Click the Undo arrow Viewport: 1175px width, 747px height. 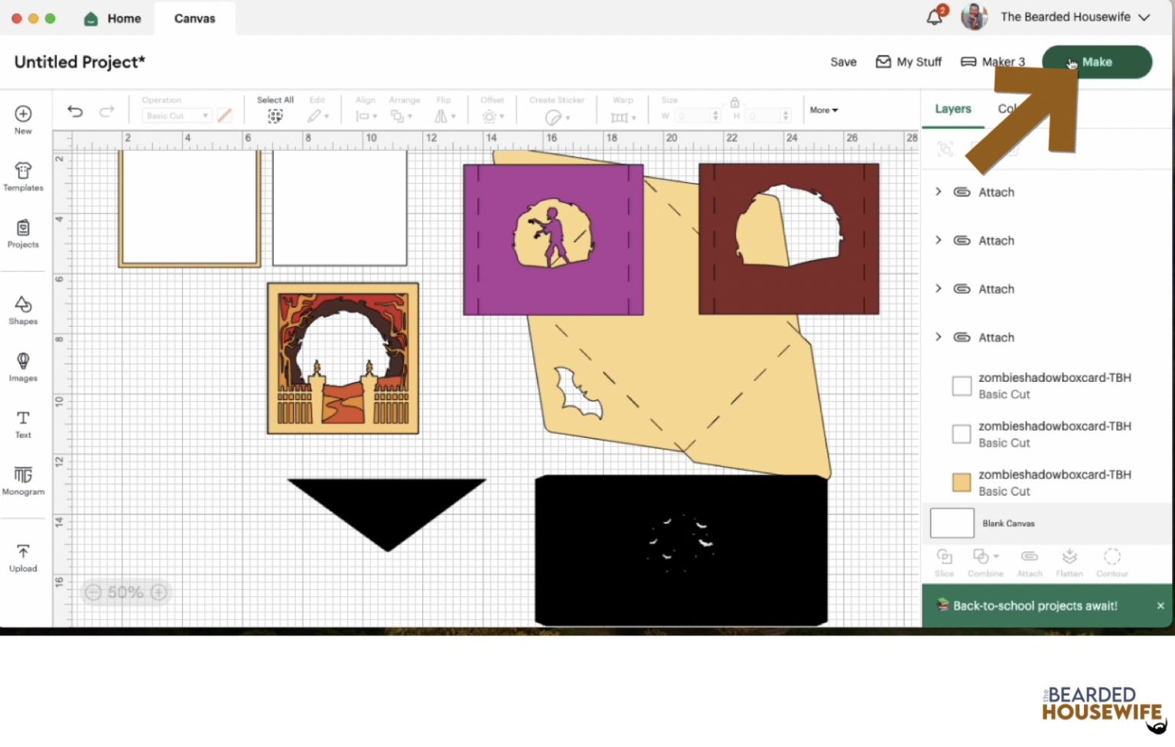coord(75,112)
